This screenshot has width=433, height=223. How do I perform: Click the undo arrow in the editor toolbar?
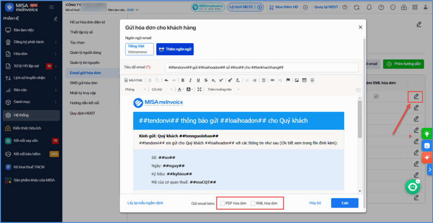coord(166,80)
